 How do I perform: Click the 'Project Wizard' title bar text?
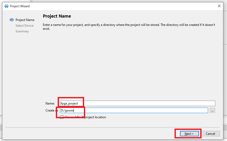[x=20, y=6]
